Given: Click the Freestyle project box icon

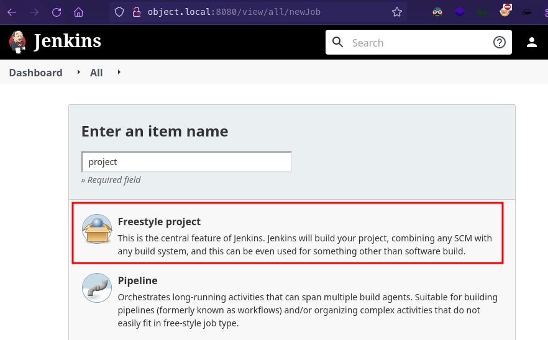Looking at the screenshot, I should (97, 230).
